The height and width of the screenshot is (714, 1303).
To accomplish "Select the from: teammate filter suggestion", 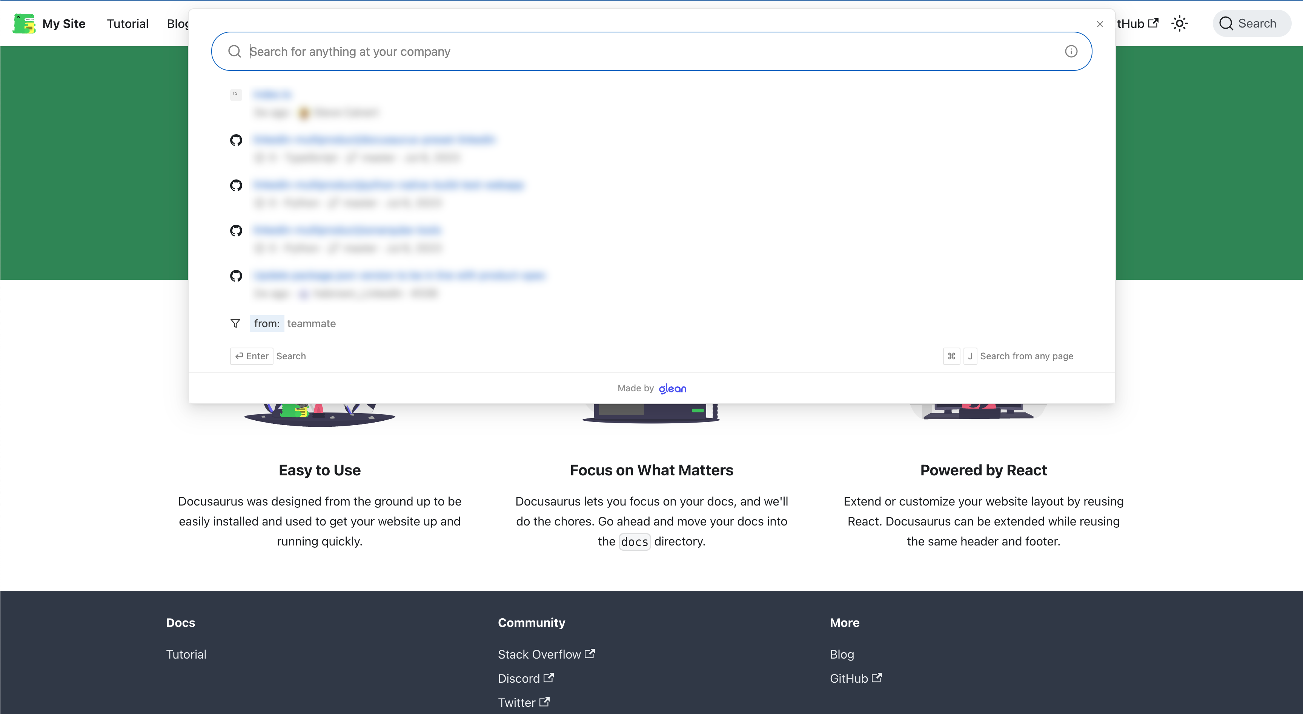I will click(x=294, y=323).
